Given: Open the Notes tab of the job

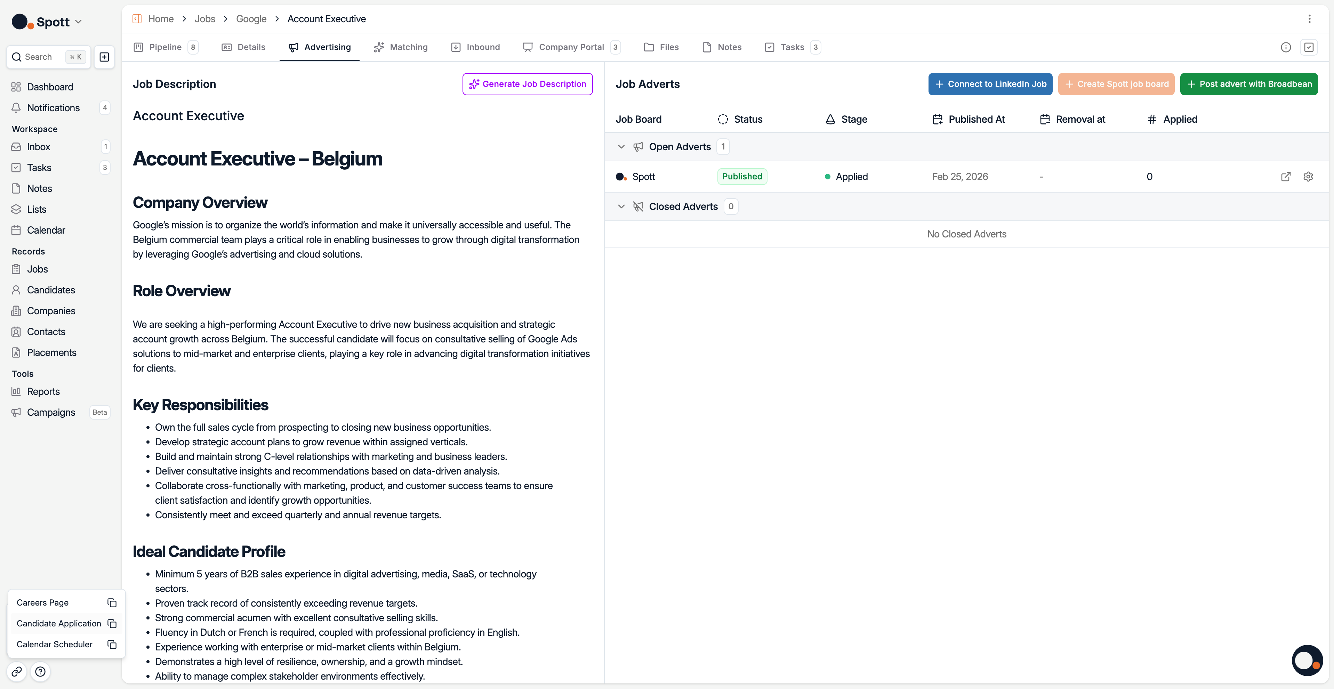Looking at the screenshot, I should point(722,47).
